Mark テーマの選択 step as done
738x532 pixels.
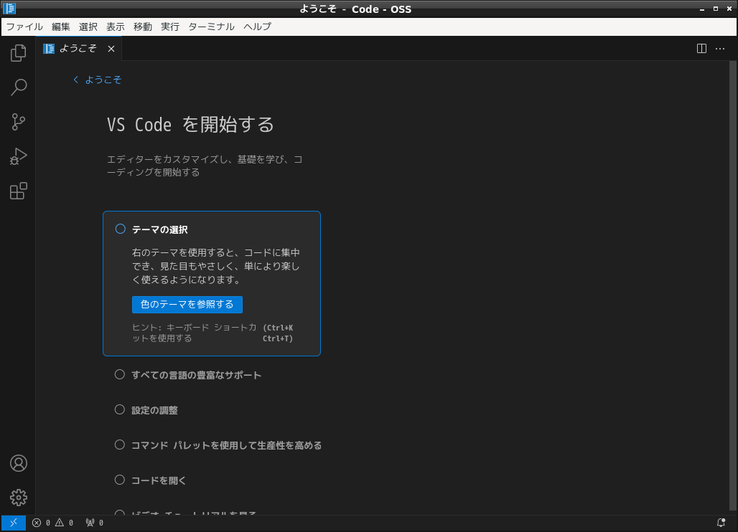121,229
